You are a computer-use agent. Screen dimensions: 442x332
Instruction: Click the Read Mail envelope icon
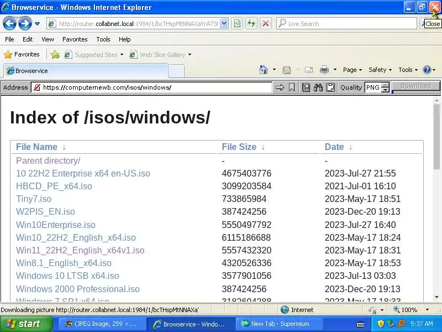coord(309,70)
